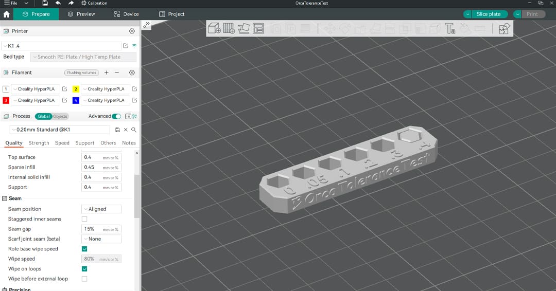Uncheck Wipe on loops
This screenshot has height=291, width=556.
[84, 269]
